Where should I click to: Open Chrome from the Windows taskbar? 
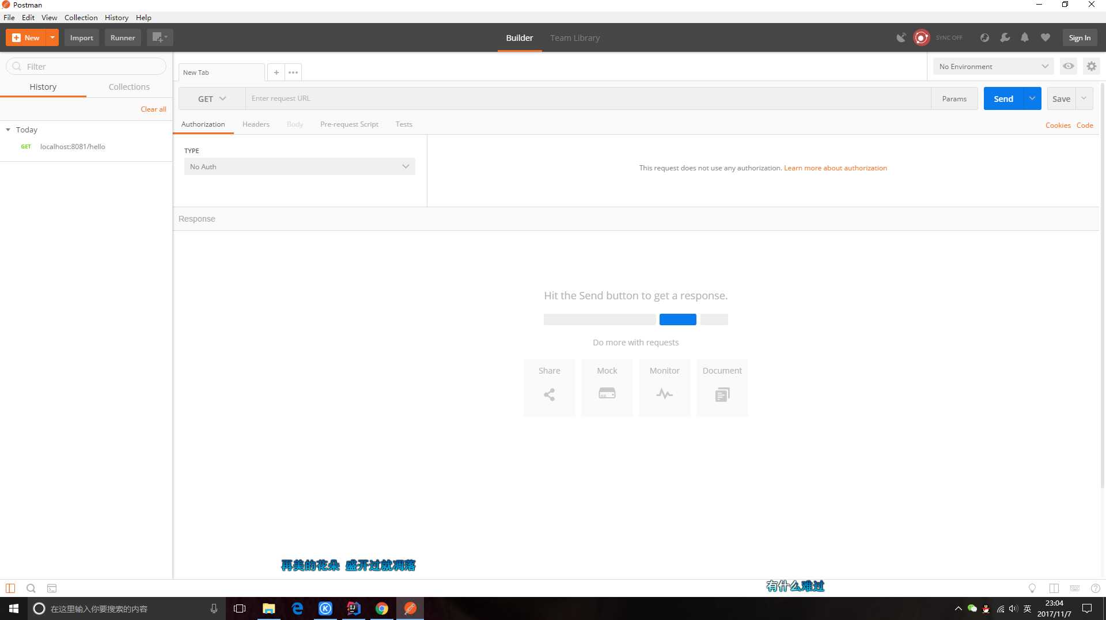click(382, 608)
